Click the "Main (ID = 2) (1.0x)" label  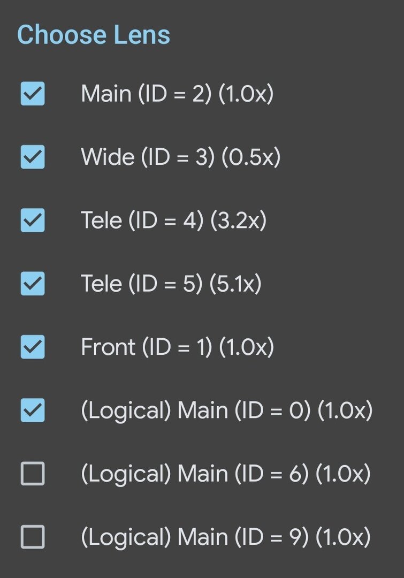click(177, 94)
